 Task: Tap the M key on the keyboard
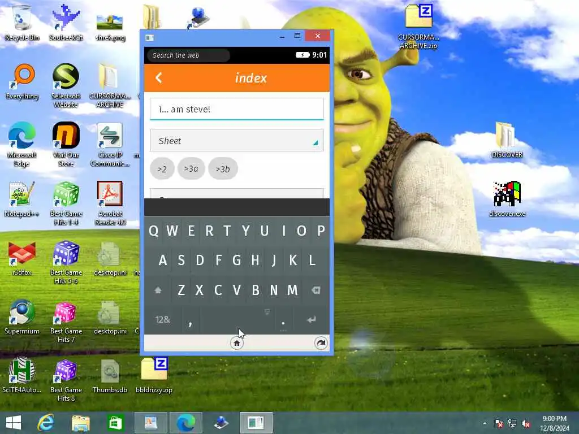point(292,290)
